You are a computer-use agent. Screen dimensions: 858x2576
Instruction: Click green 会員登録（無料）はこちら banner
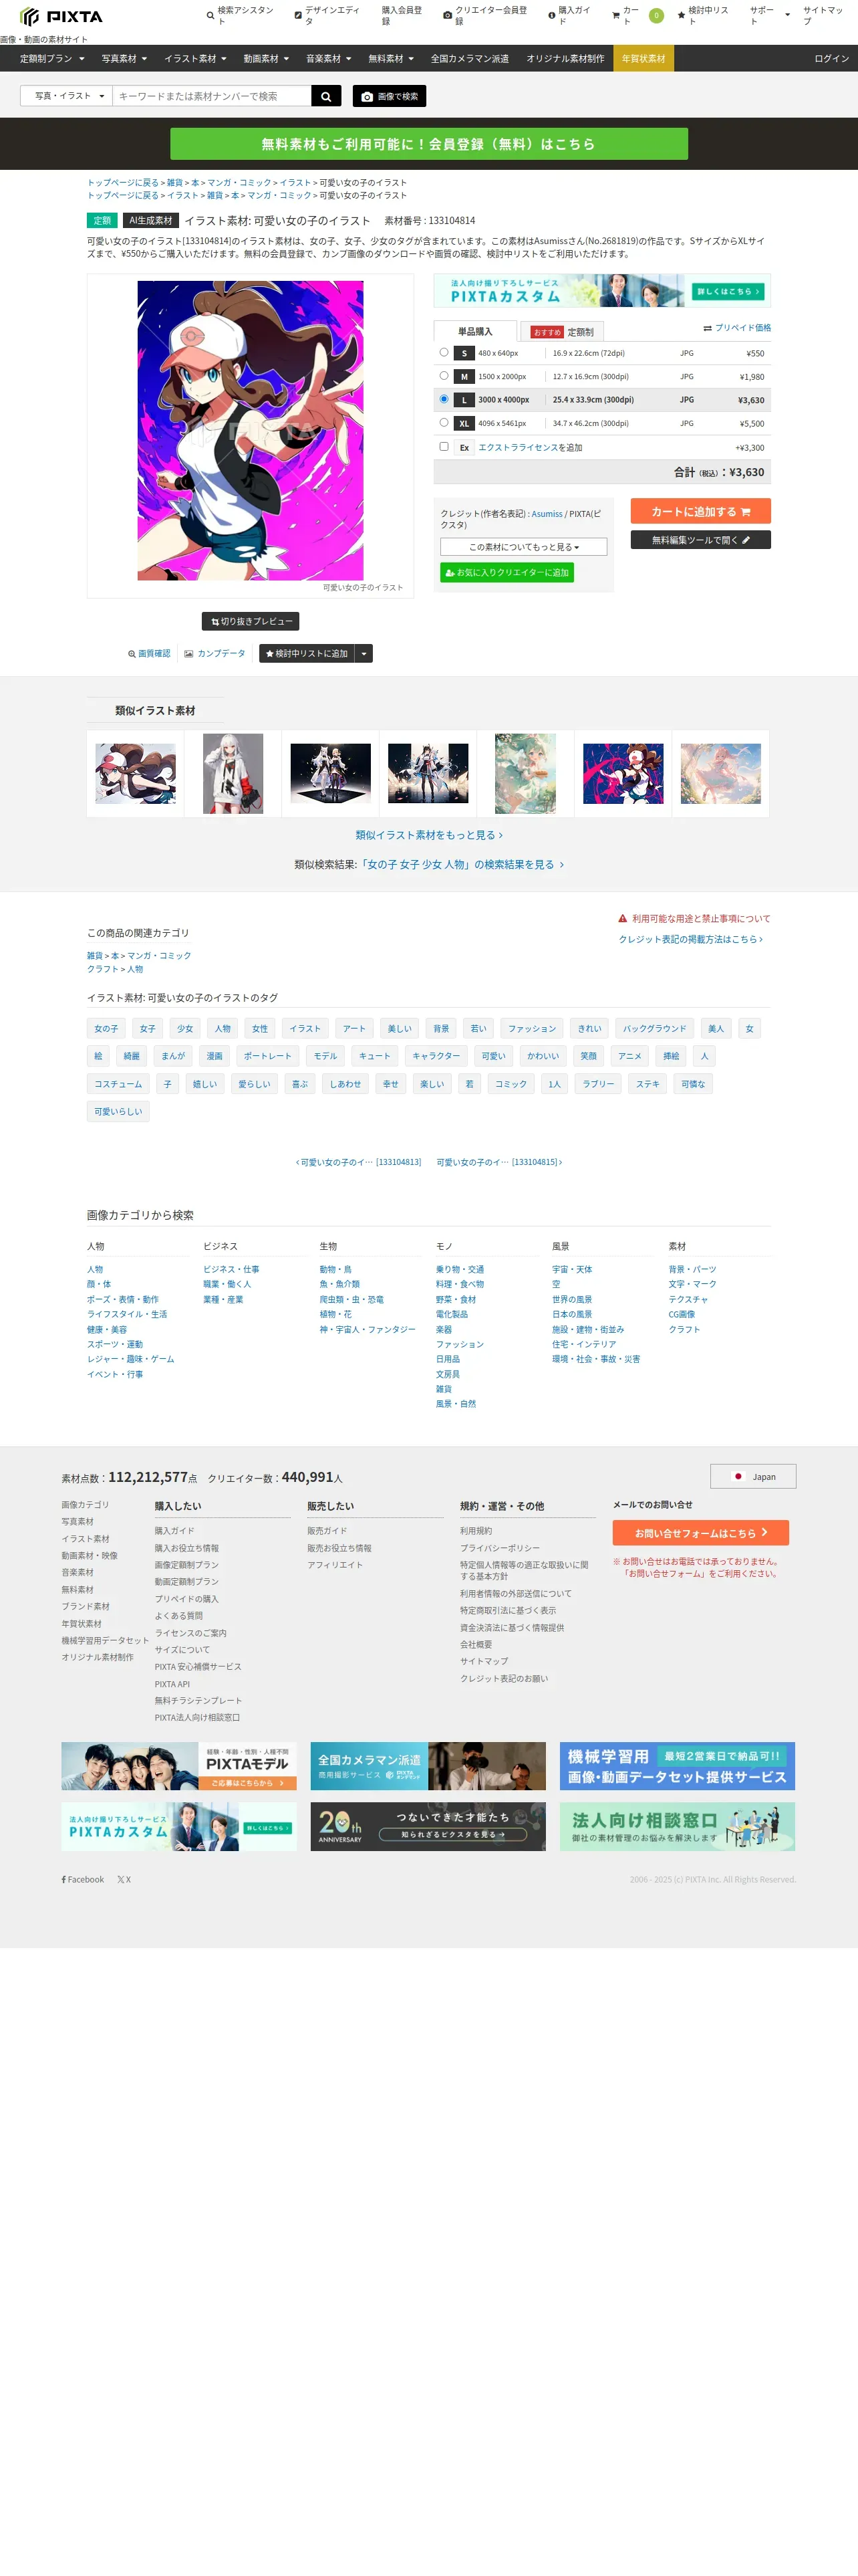(428, 144)
